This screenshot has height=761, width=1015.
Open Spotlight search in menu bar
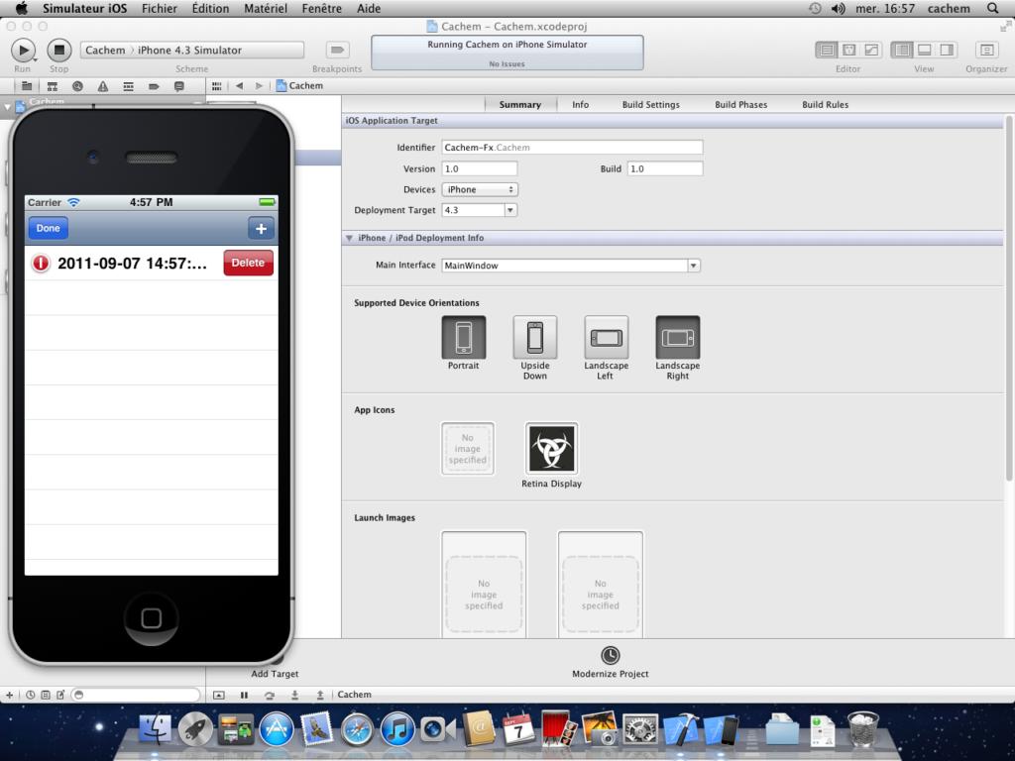(993, 8)
